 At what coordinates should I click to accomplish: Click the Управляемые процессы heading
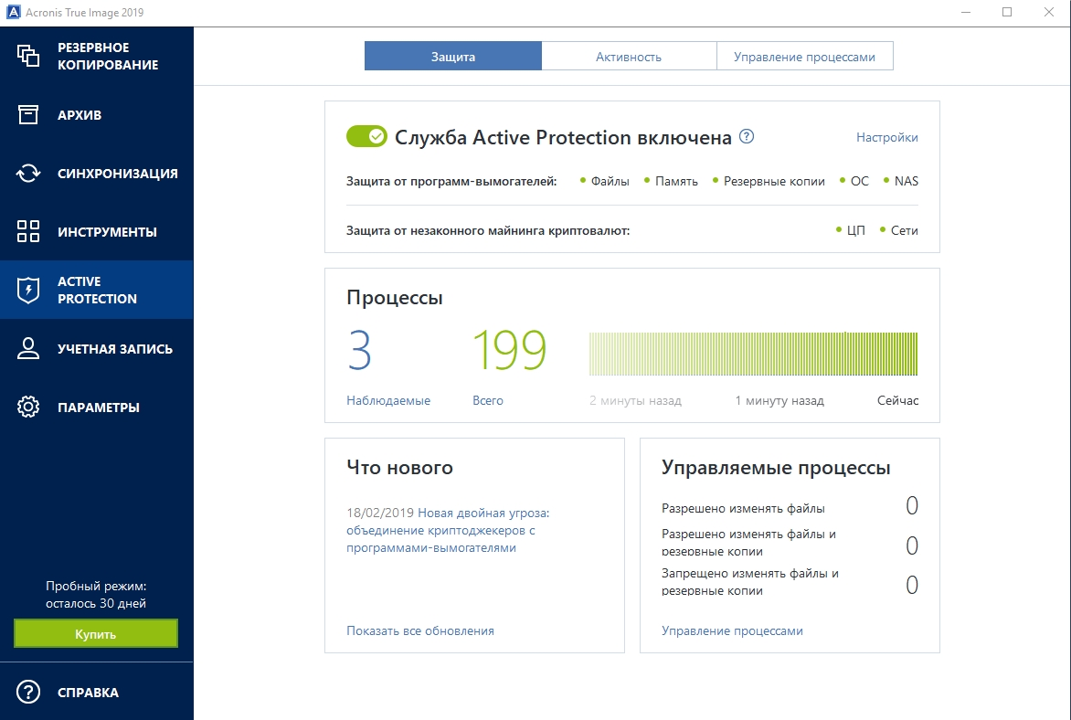tap(776, 468)
